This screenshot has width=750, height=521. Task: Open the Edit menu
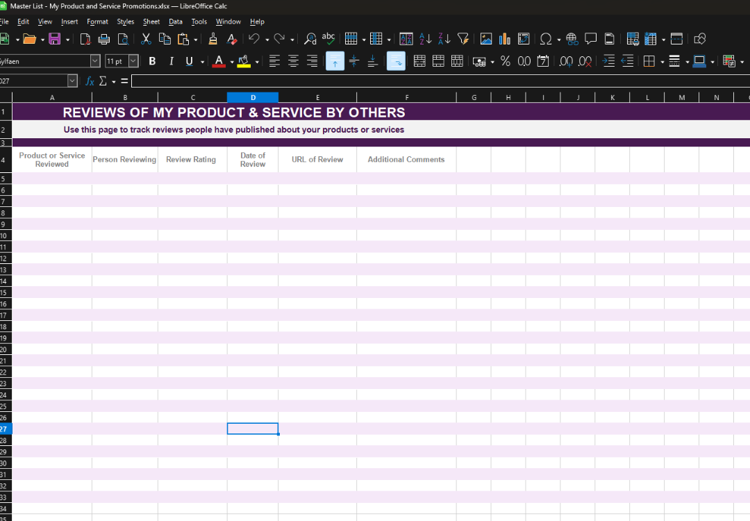click(23, 22)
